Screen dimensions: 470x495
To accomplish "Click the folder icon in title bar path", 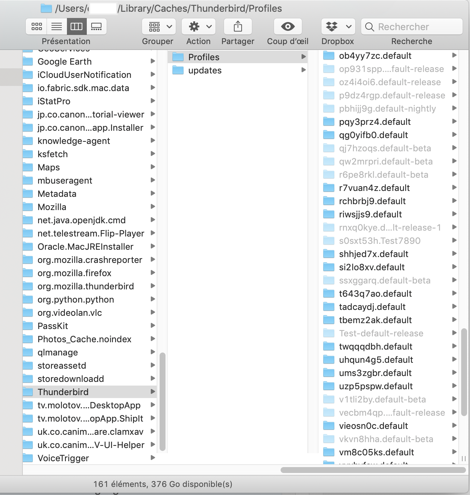I will pyautogui.click(x=46, y=8).
